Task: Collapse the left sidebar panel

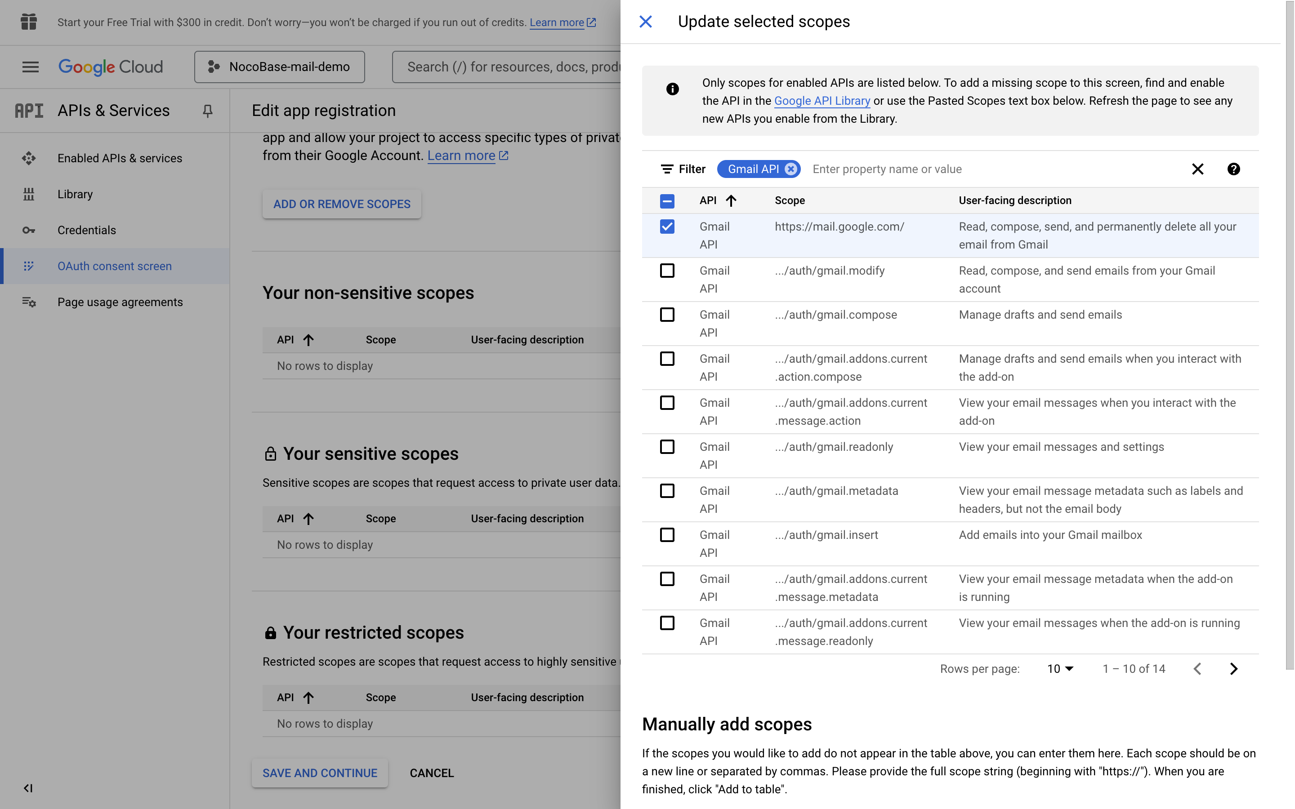Action: (x=28, y=788)
